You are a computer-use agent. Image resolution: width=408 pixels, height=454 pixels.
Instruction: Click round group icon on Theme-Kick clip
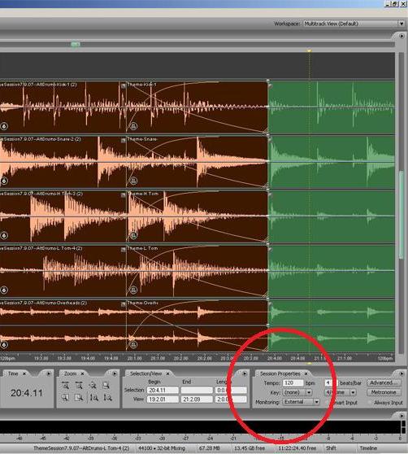(x=133, y=126)
